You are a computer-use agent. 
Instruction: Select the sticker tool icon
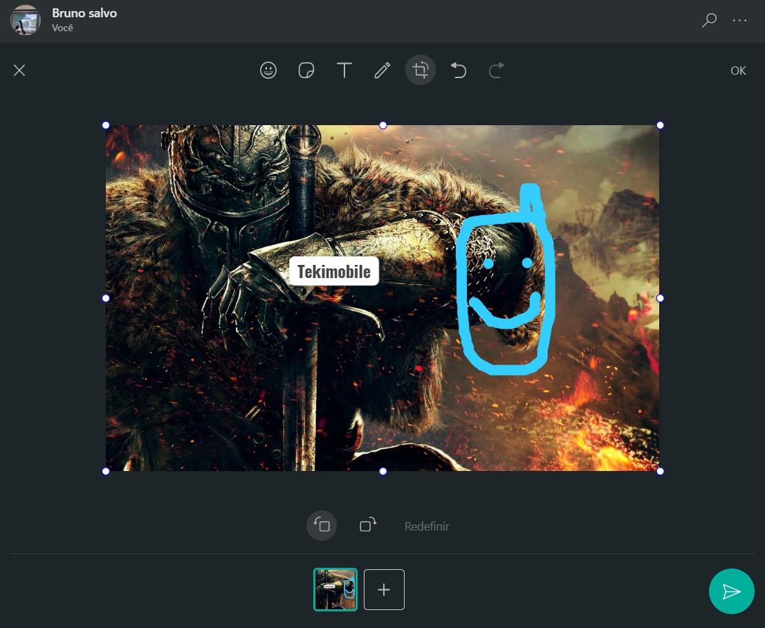[306, 71]
